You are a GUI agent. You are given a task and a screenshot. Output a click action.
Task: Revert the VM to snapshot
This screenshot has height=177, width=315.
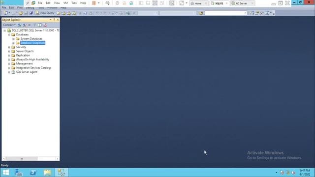point(125,3)
